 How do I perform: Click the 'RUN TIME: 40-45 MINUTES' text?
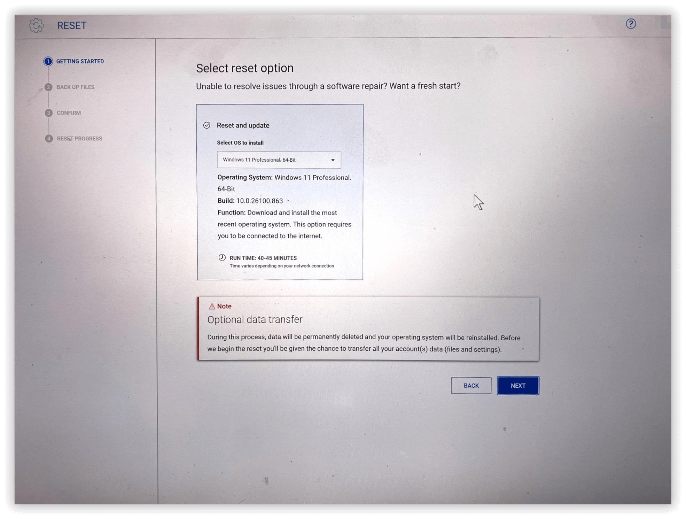(263, 258)
